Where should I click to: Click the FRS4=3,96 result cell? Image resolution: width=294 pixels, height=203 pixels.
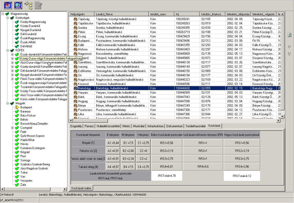pos(242,167)
